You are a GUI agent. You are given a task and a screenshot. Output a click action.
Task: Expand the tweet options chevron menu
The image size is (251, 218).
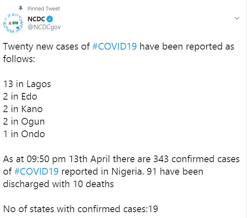(x=237, y=18)
